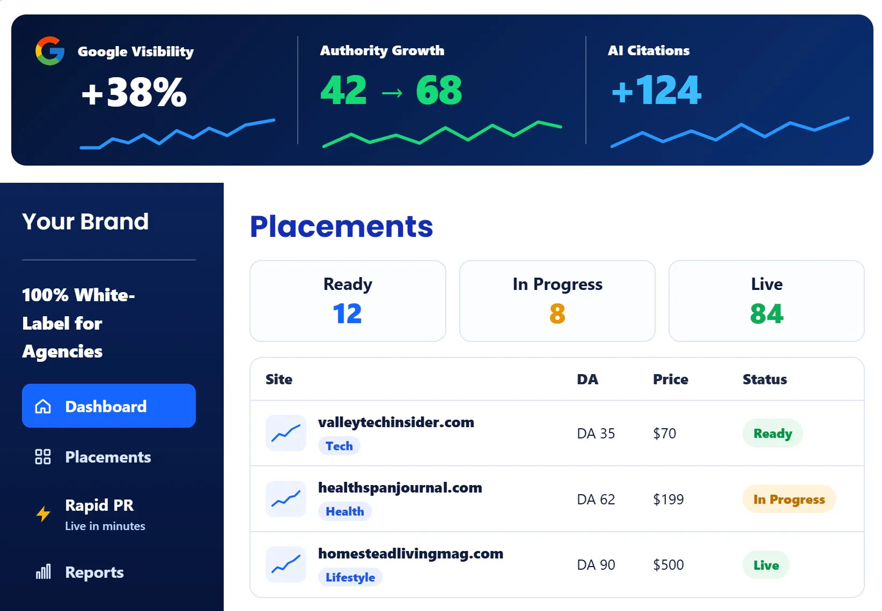Click the trend icon beside valleytechinsider.com
This screenshot has height=611, width=882.
286,433
